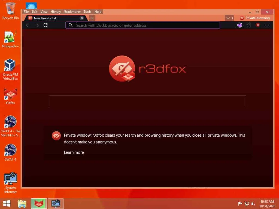Screen dimensions: 279x209
Task: Select the Oracle VM VirtualBox shortcut
Action: [x=10, y=69]
